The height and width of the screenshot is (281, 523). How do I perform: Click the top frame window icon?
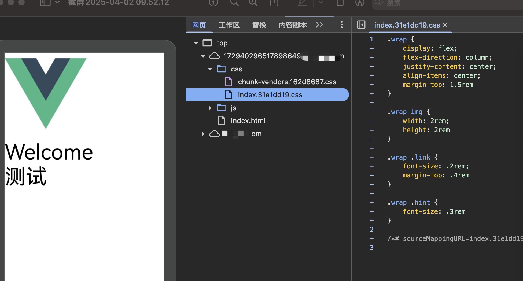207,43
